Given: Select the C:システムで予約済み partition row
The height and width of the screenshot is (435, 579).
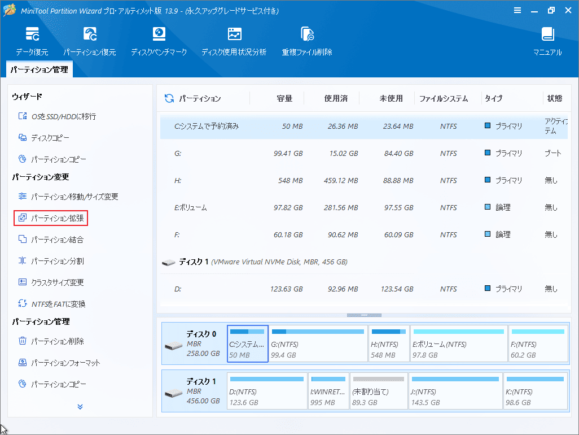Looking at the screenshot, I should [x=364, y=127].
